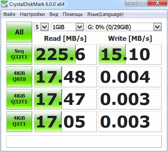The height and width of the screenshot is (152, 168).
Task: Open the Настройки menu
Action: click(x=32, y=14)
